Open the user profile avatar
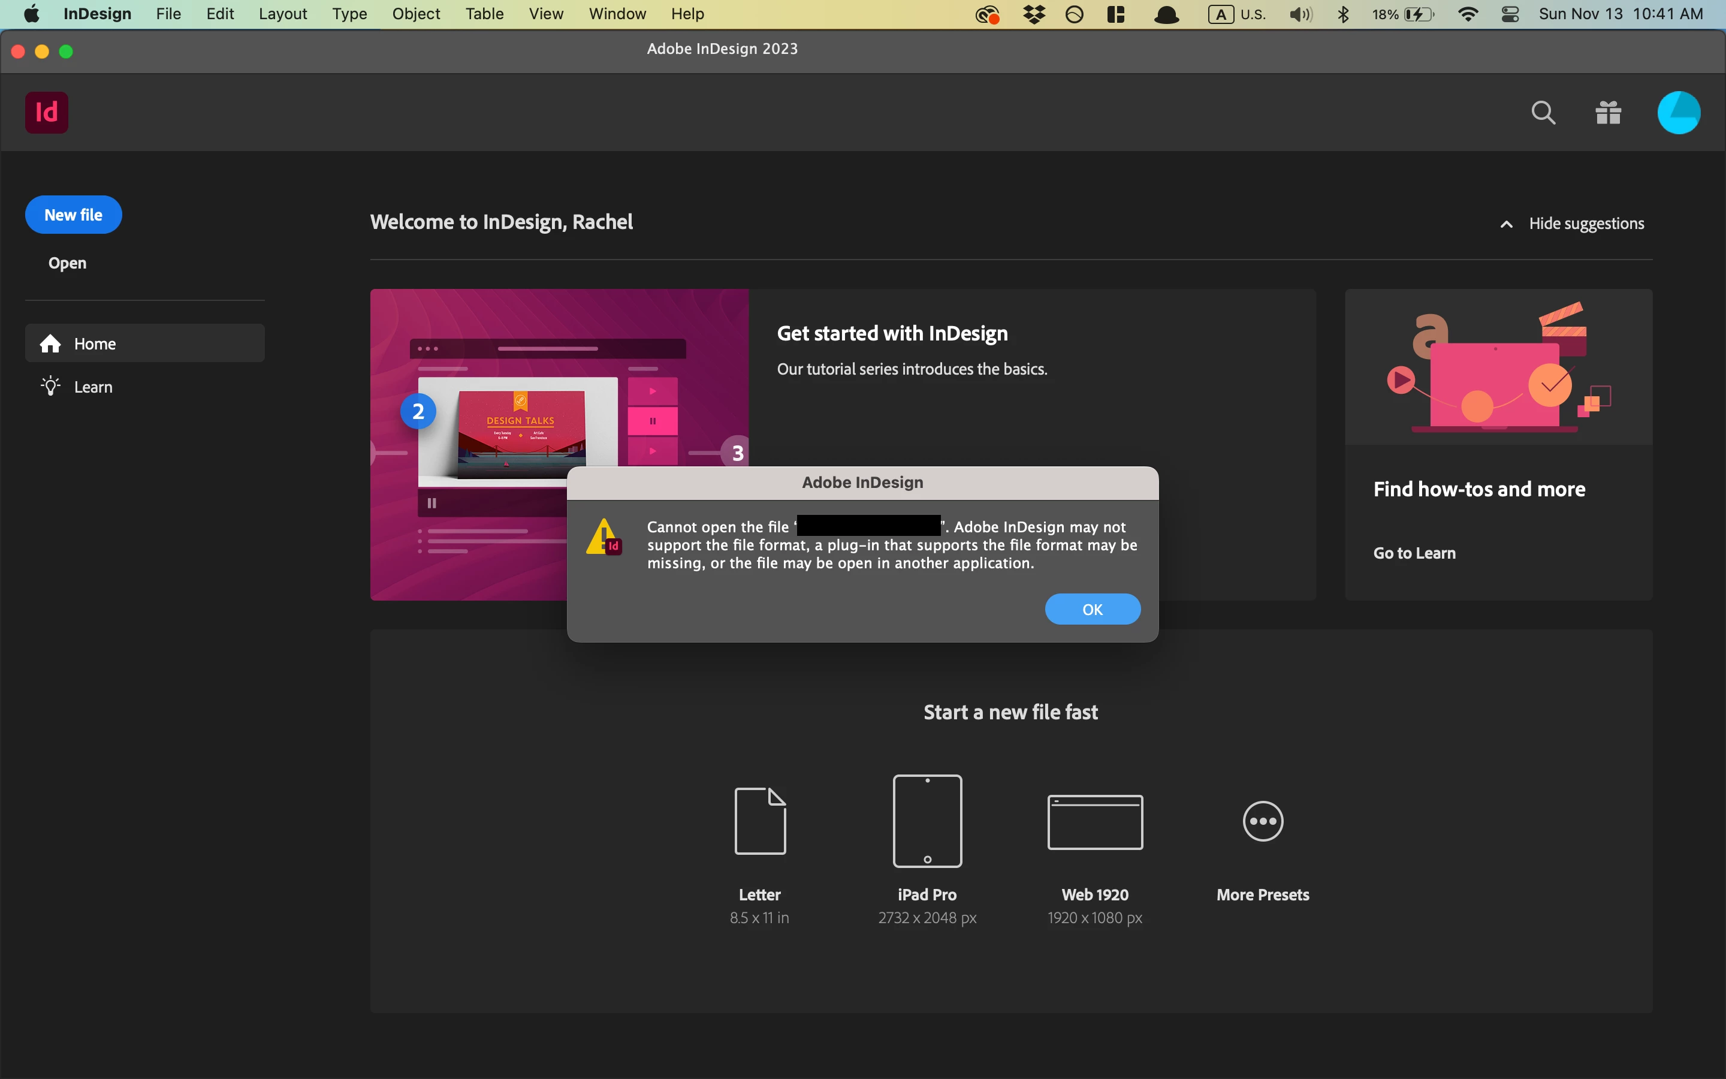1726x1079 pixels. (1677, 112)
